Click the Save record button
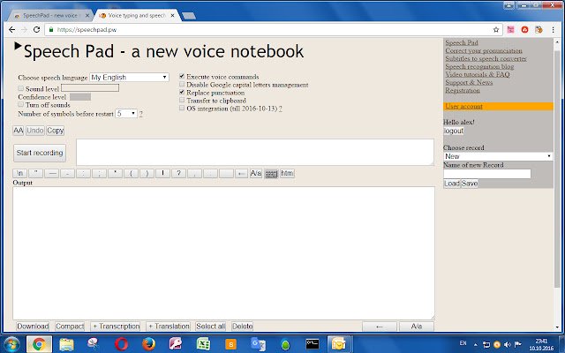 470,184
